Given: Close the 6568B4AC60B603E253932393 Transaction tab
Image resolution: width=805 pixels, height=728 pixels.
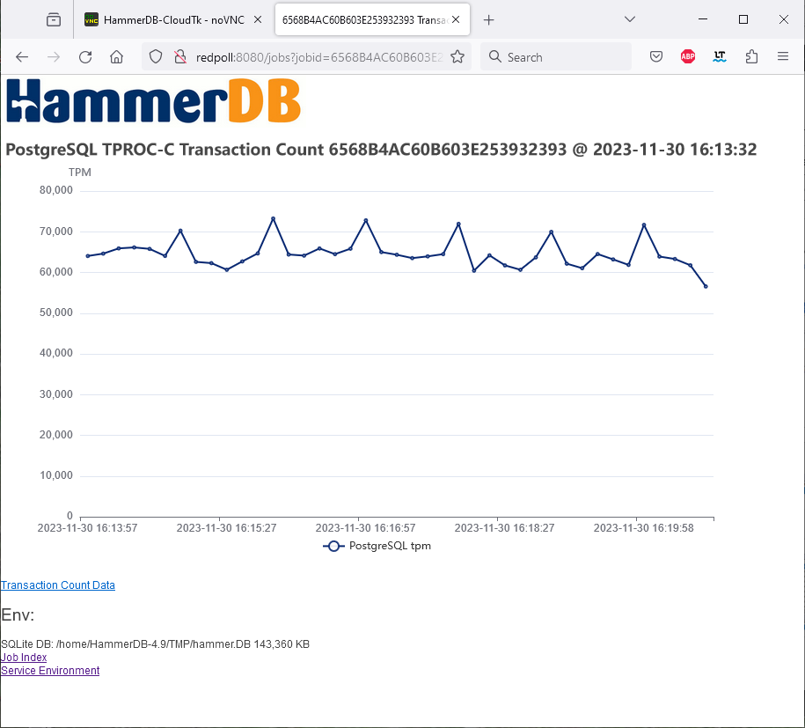Looking at the screenshot, I should click(456, 19).
